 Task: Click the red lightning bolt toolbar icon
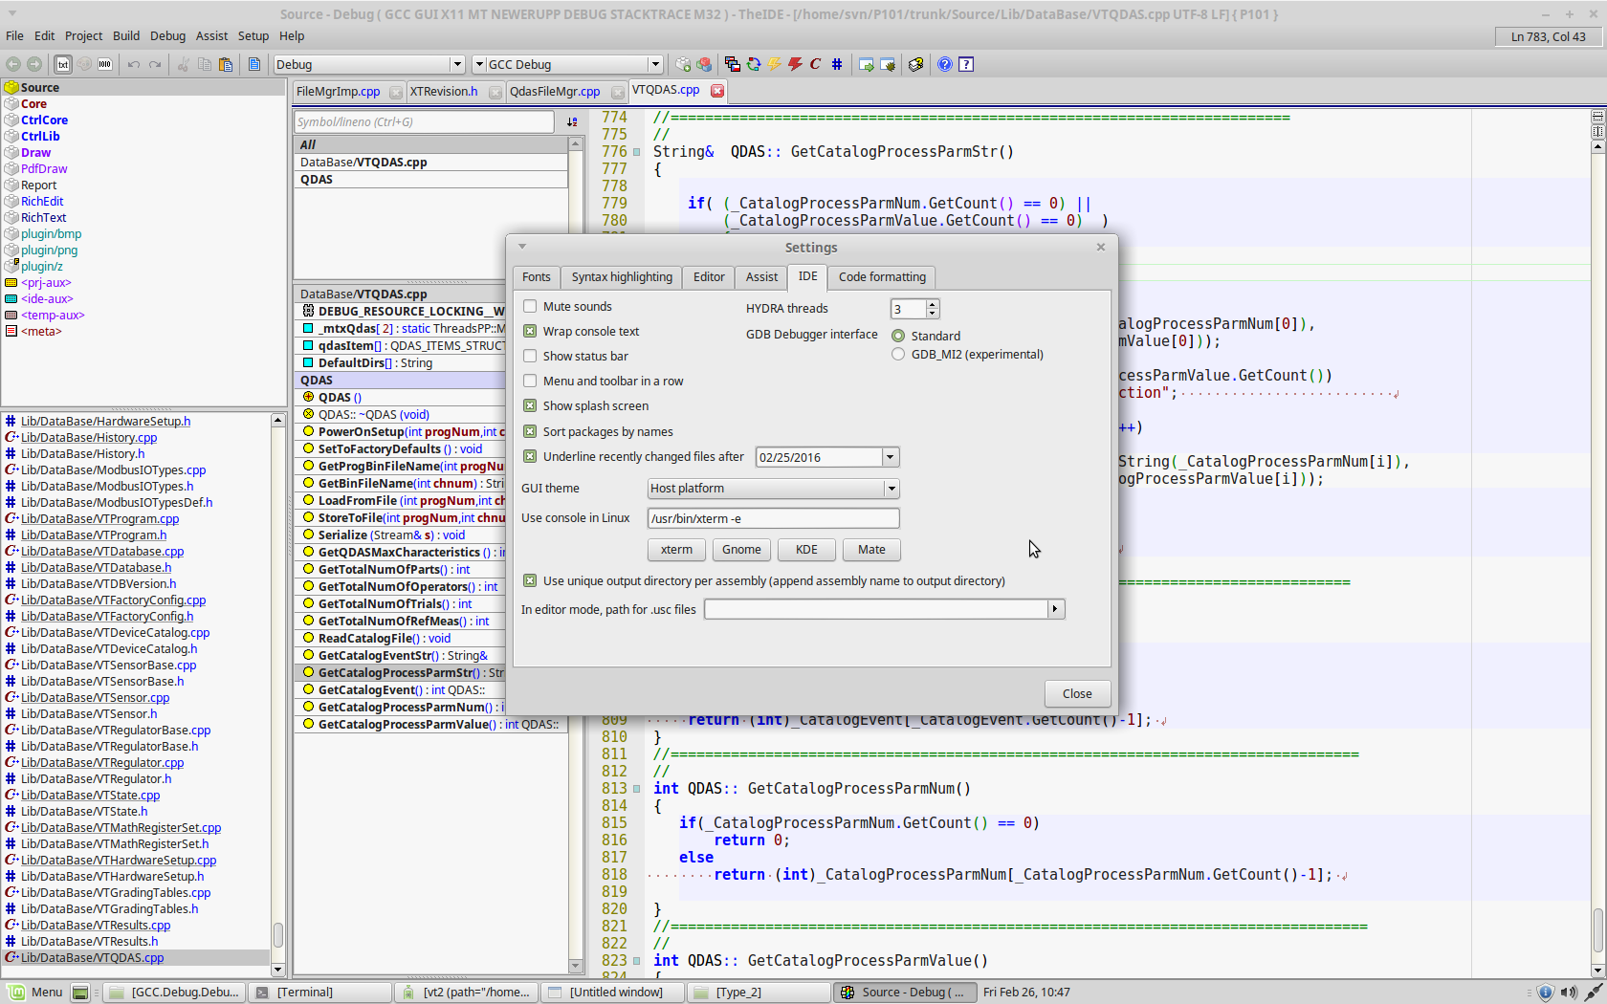(x=795, y=65)
